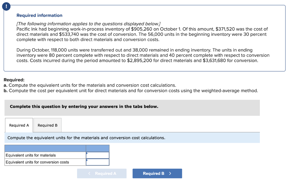Enter the Equivalent units for materials field
The height and width of the screenshot is (181, 288).
98,155
